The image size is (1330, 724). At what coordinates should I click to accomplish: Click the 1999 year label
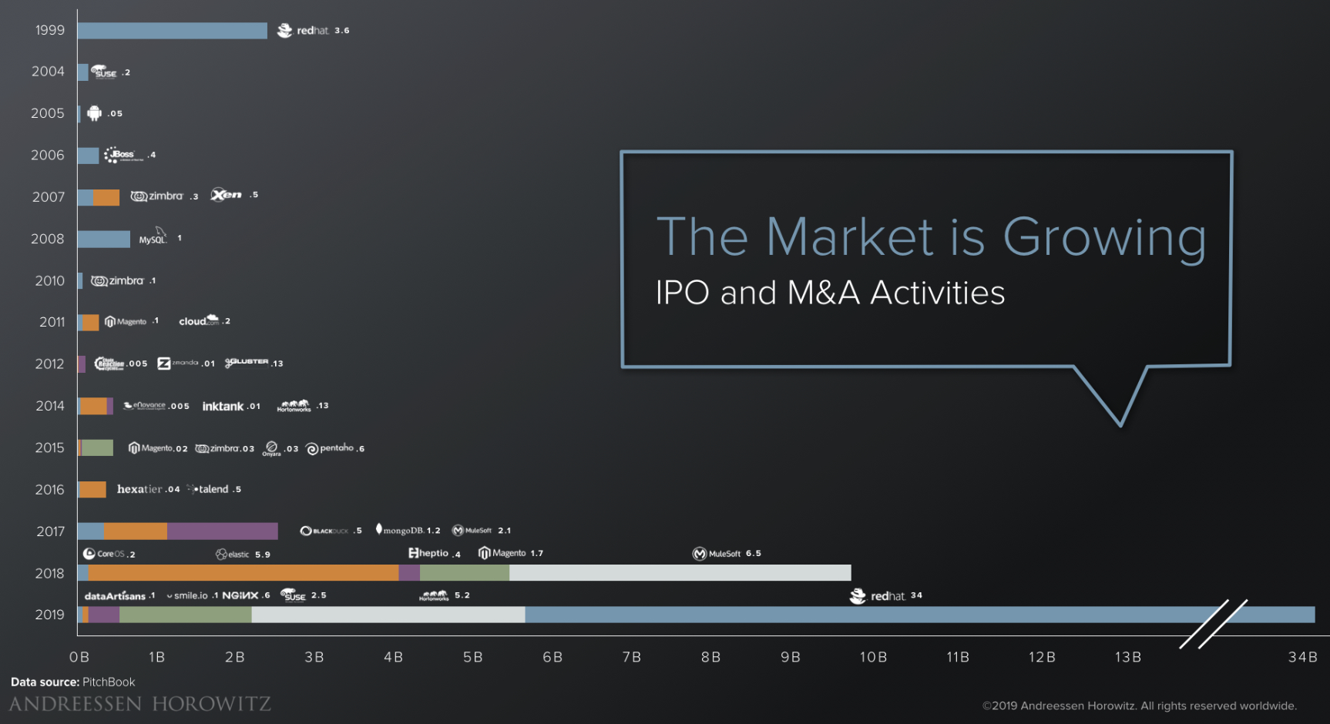point(50,30)
